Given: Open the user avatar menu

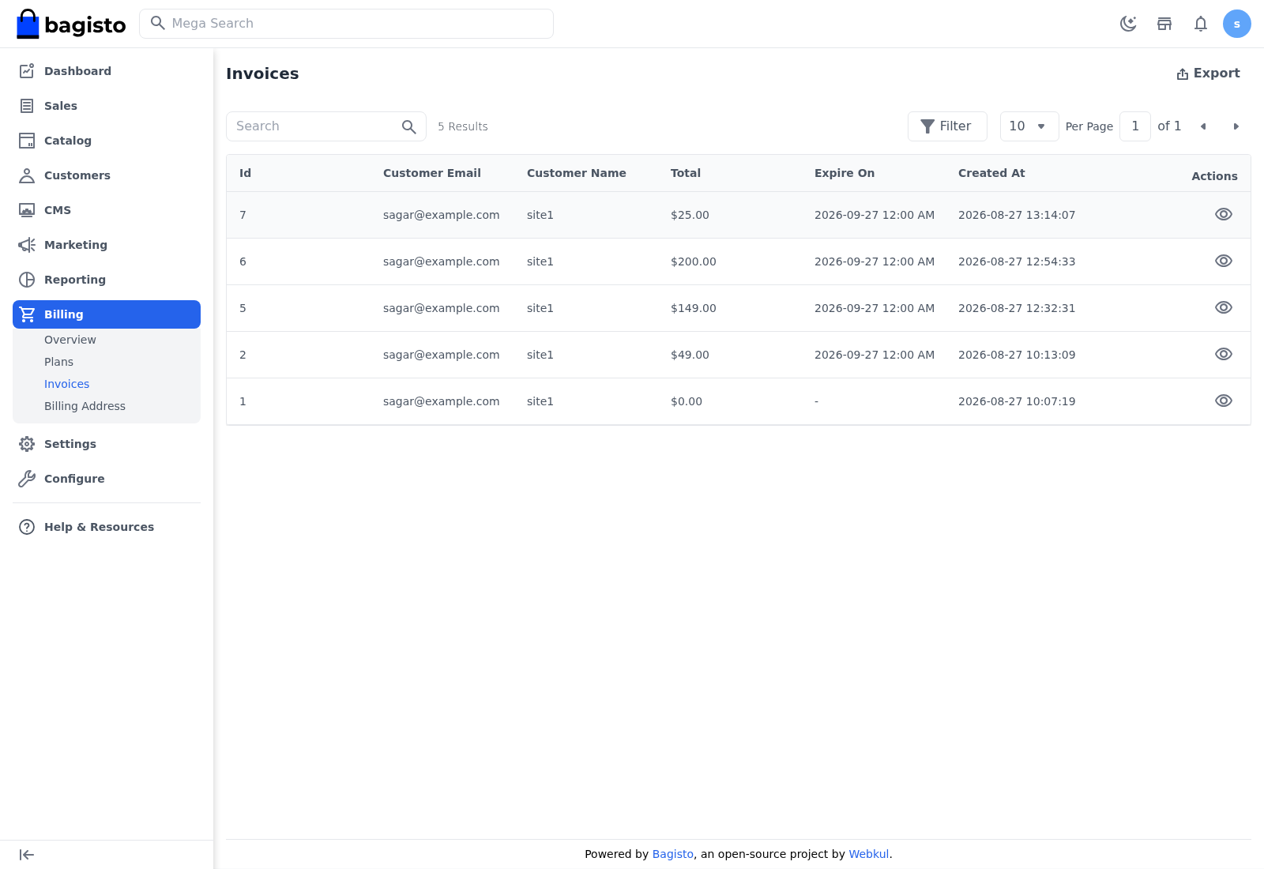Looking at the screenshot, I should (x=1237, y=24).
